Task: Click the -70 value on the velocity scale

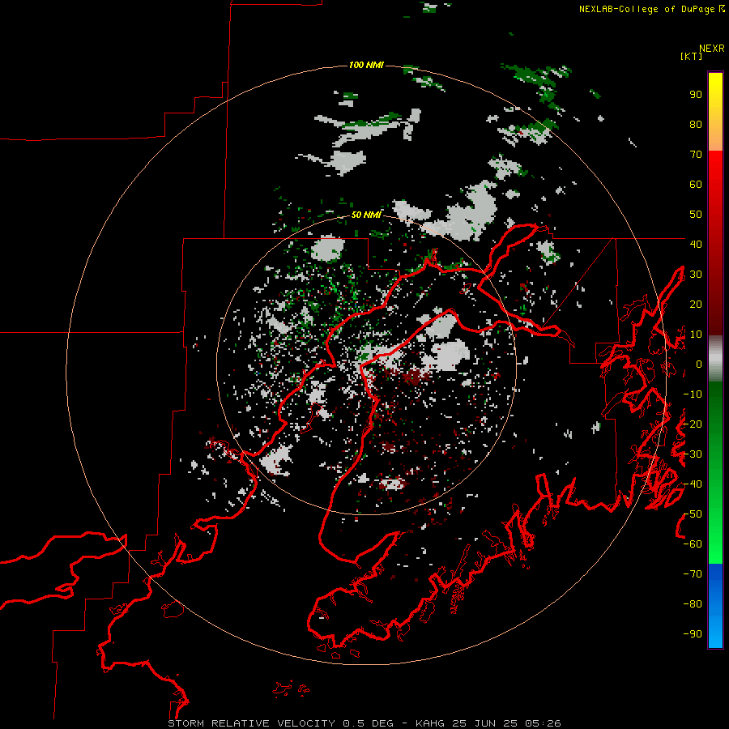Action: [693, 574]
